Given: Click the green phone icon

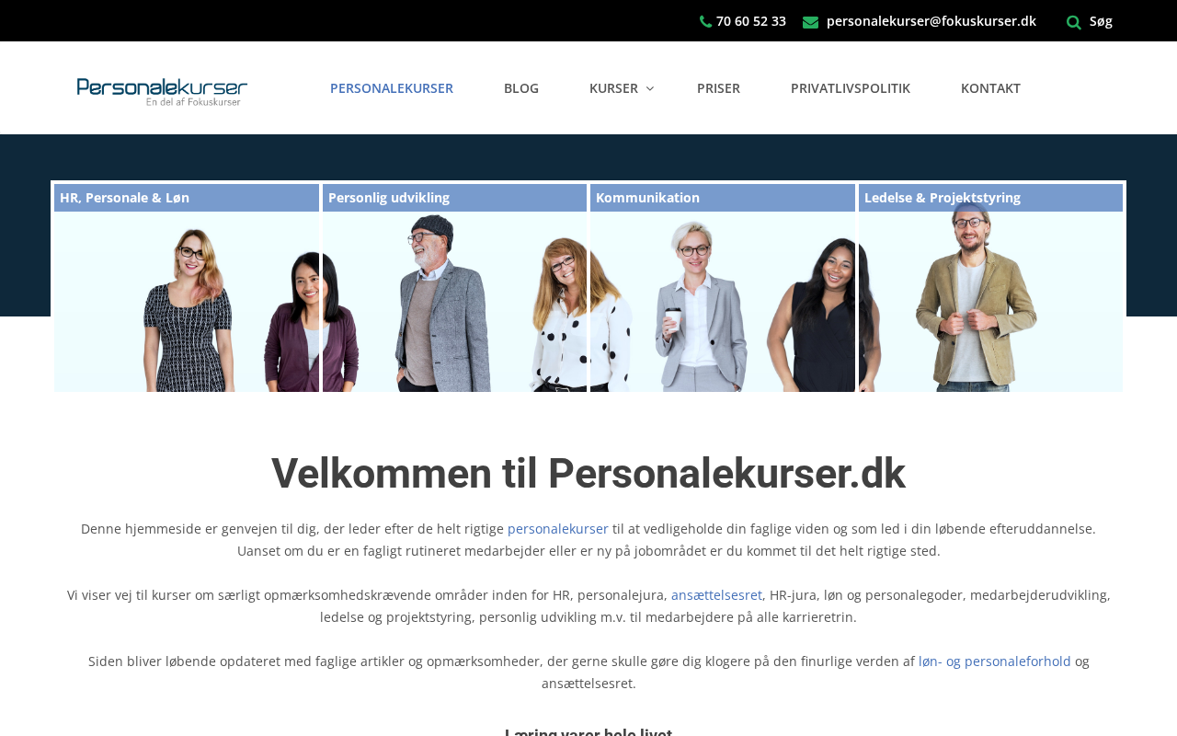Looking at the screenshot, I should pos(705,21).
